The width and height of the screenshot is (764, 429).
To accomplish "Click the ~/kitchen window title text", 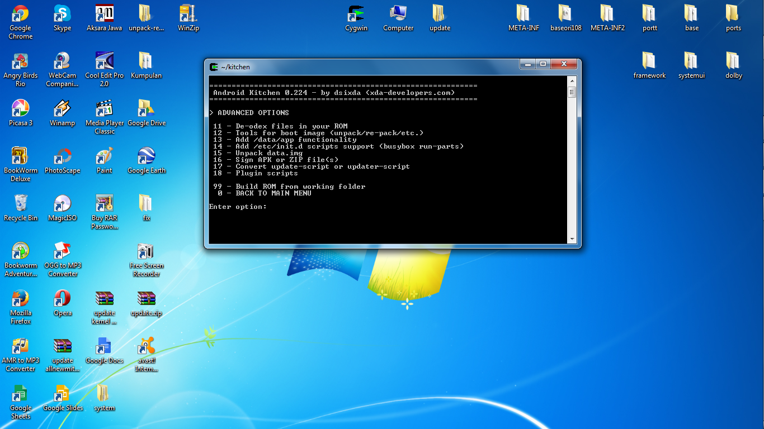I will coord(235,67).
